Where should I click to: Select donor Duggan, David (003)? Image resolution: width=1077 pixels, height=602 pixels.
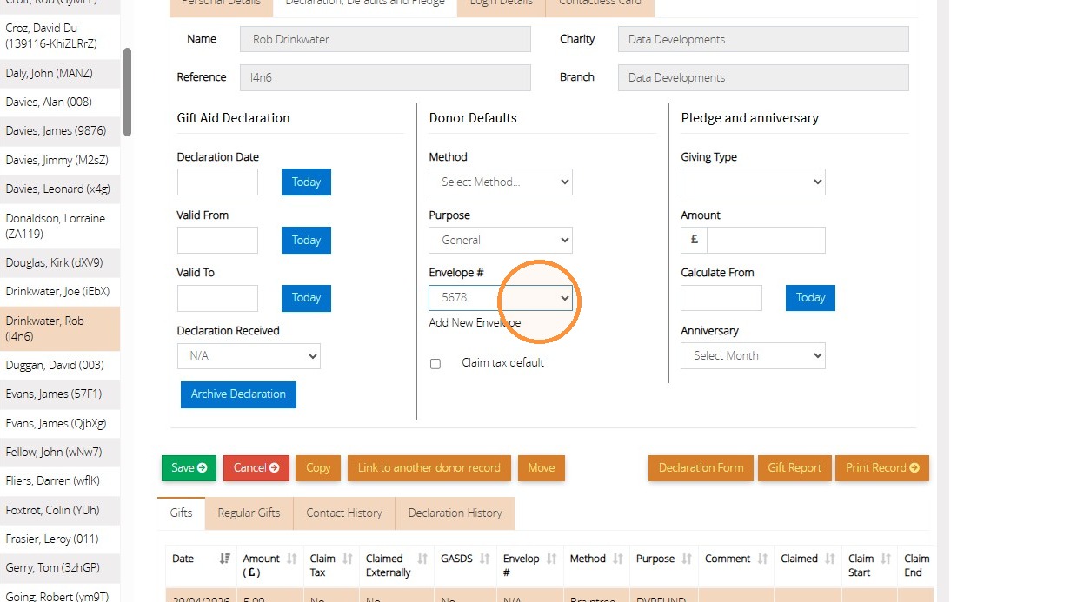click(60, 365)
